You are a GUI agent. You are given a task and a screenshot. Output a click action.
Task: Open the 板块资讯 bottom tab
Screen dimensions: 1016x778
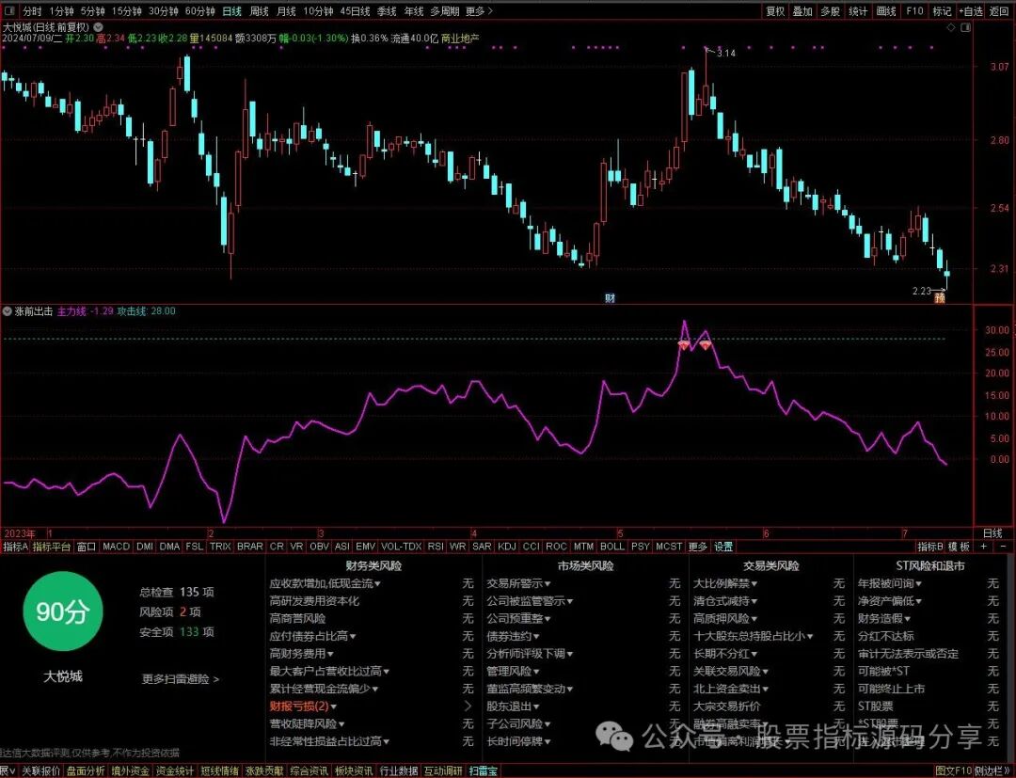point(354,771)
